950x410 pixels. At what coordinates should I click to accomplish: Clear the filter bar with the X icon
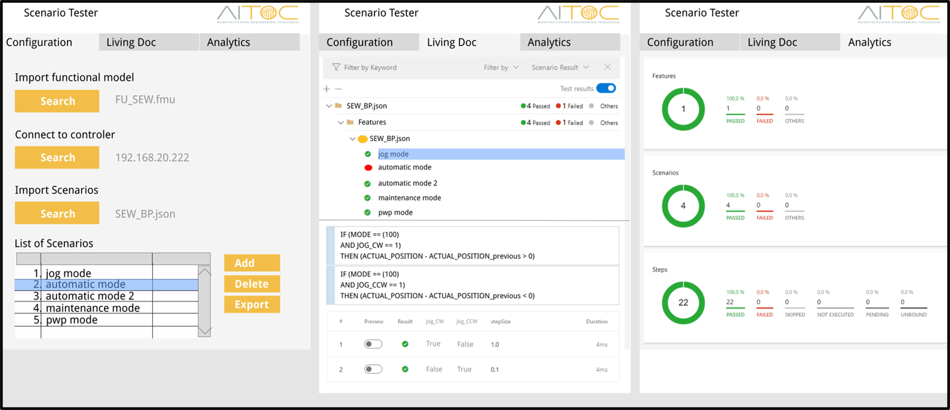(x=607, y=67)
